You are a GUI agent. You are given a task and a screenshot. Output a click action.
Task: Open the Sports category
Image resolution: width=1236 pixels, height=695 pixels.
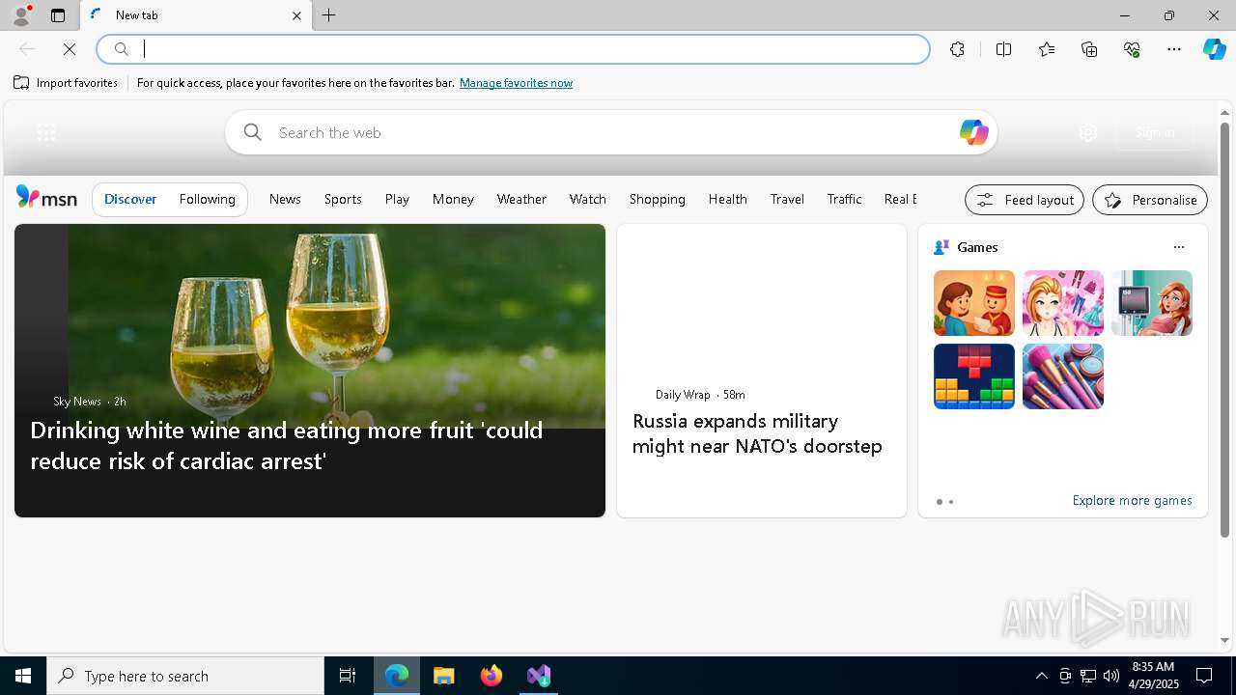coord(343,199)
